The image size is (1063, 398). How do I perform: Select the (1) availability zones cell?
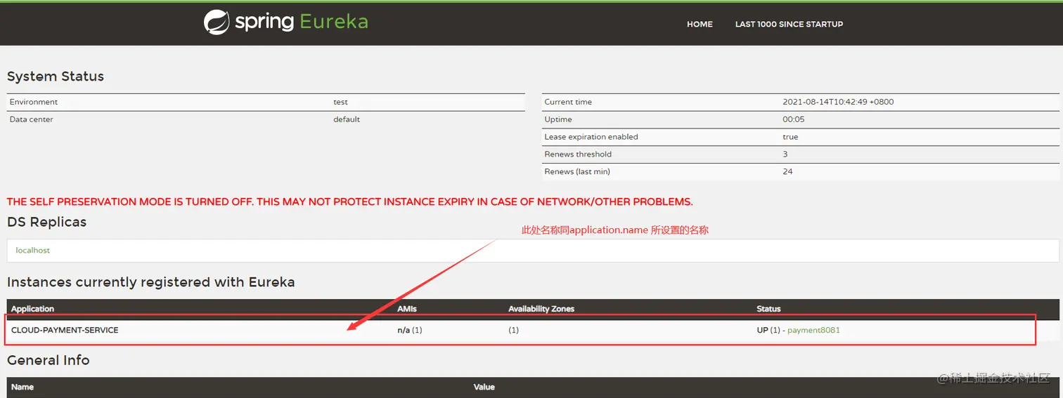513,330
